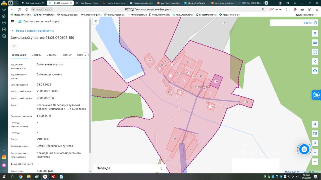This screenshot has height=180, width=321.
Task: Open the chat assistant bubble
Action: [304, 149]
